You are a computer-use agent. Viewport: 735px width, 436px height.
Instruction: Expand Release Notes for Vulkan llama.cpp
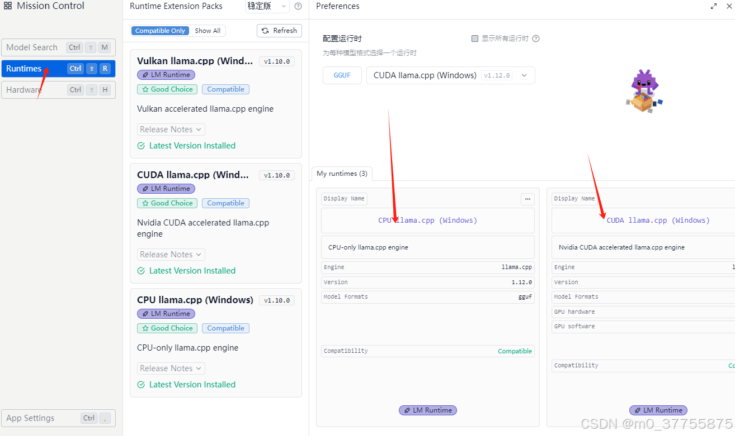(x=171, y=130)
